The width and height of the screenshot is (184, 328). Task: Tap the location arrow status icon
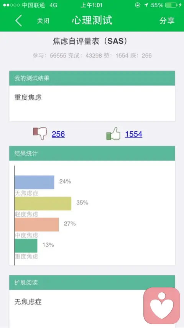(x=146, y=5)
